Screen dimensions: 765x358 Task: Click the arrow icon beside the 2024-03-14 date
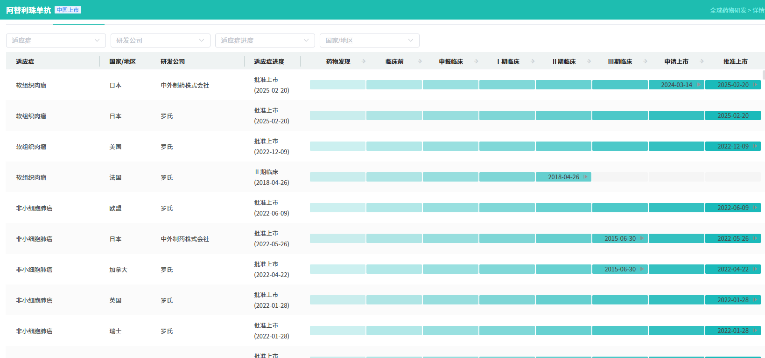tap(698, 85)
